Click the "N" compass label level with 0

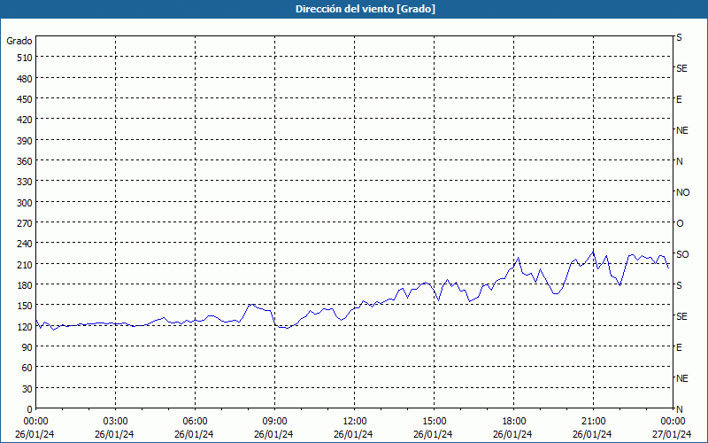679,409
